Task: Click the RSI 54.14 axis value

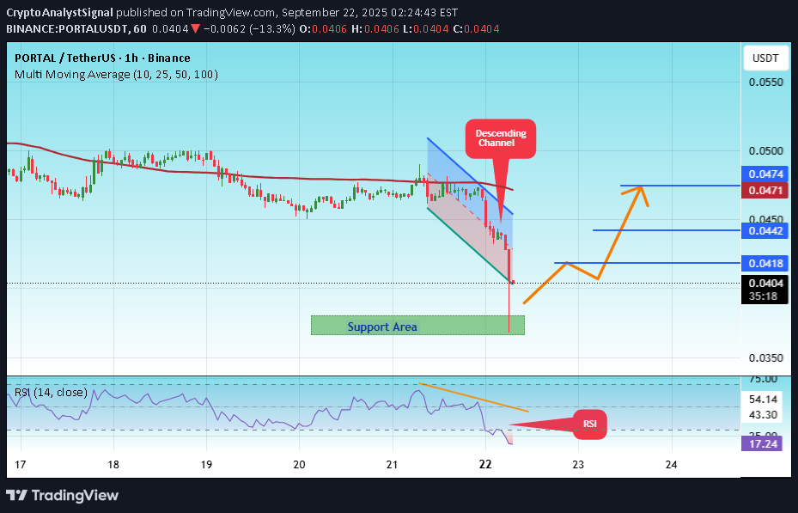Action: point(764,399)
